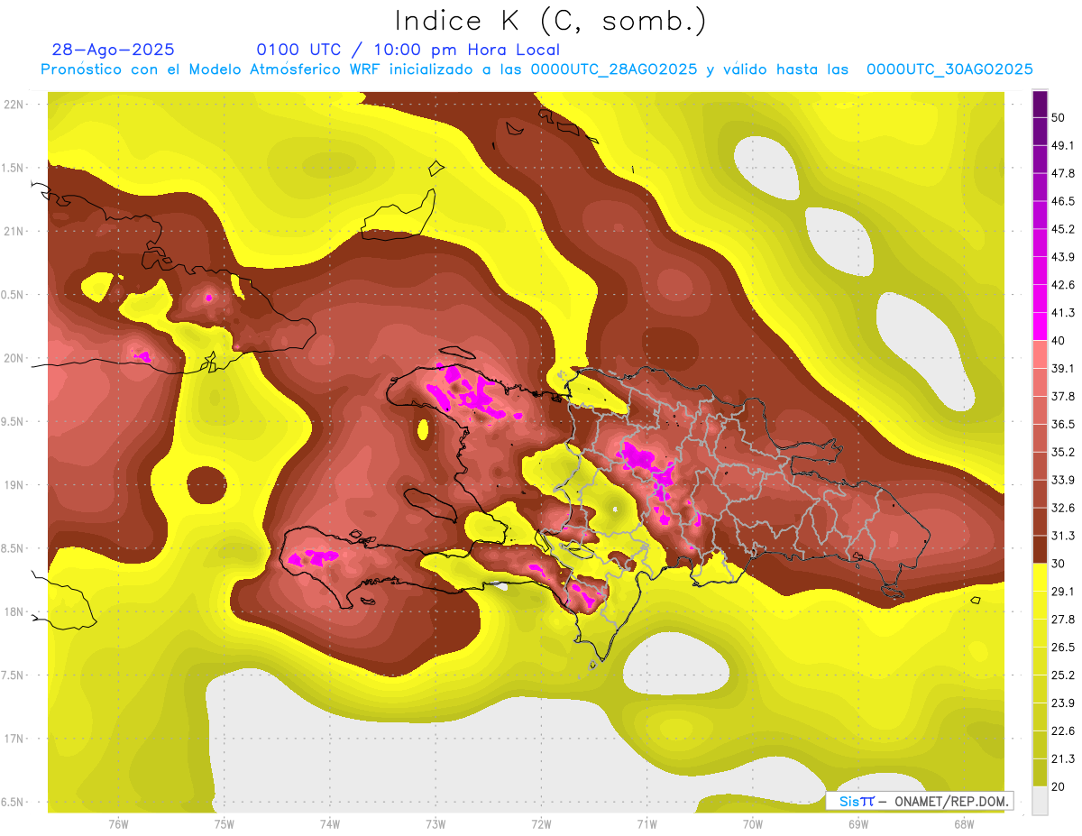1082x836 pixels.
Task: Select the 28-Ago-2025 date label
Action: click(114, 50)
